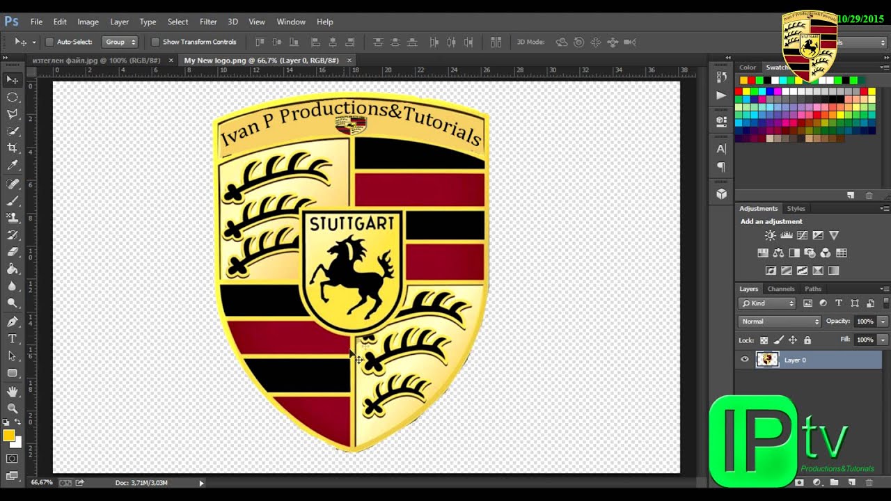Add a Color Balance adjustment
Viewport: 891px width, 501px height.
tap(778, 253)
